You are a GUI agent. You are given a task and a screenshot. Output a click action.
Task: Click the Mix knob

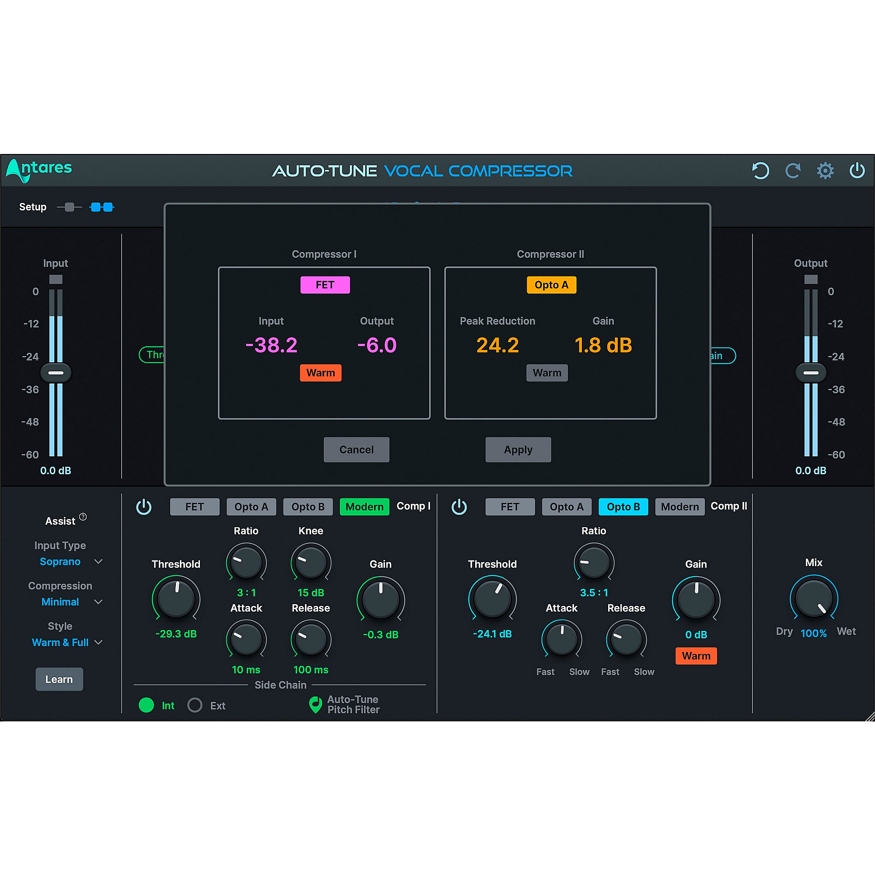tap(814, 598)
